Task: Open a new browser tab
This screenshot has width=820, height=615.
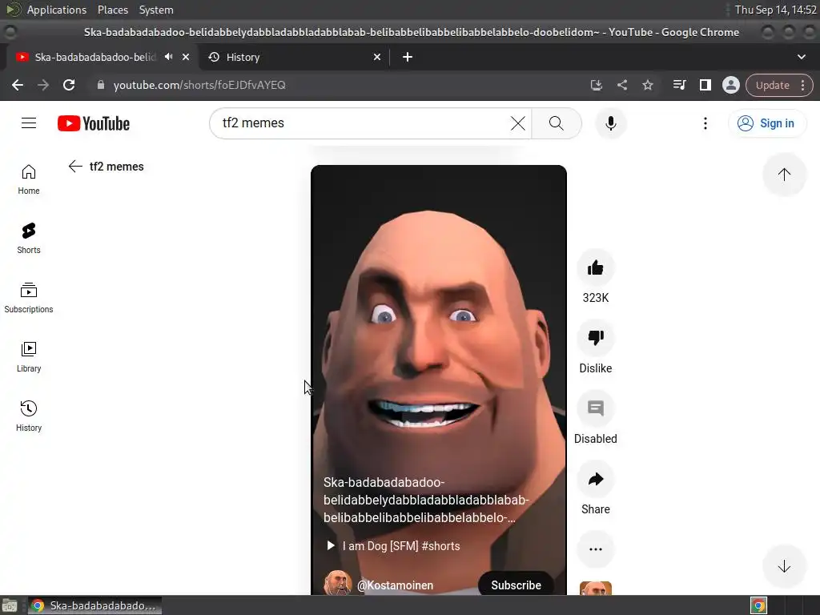Action: (x=408, y=57)
